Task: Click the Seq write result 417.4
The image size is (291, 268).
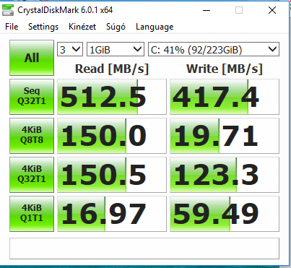Action: tap(225, 97)
